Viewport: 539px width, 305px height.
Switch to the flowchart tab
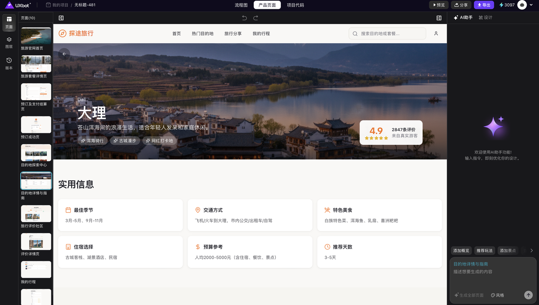[241, 5]
